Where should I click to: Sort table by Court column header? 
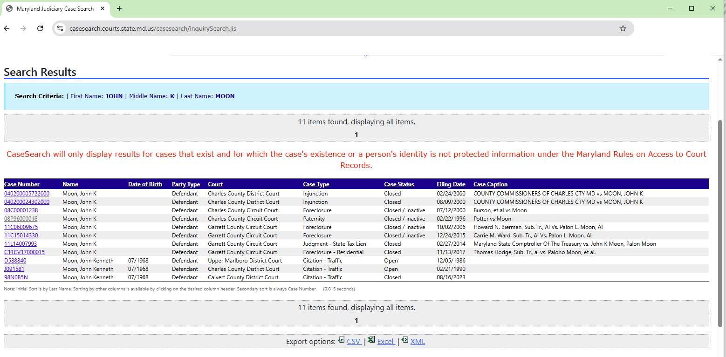pyautogui.click(x=215, y=184)
